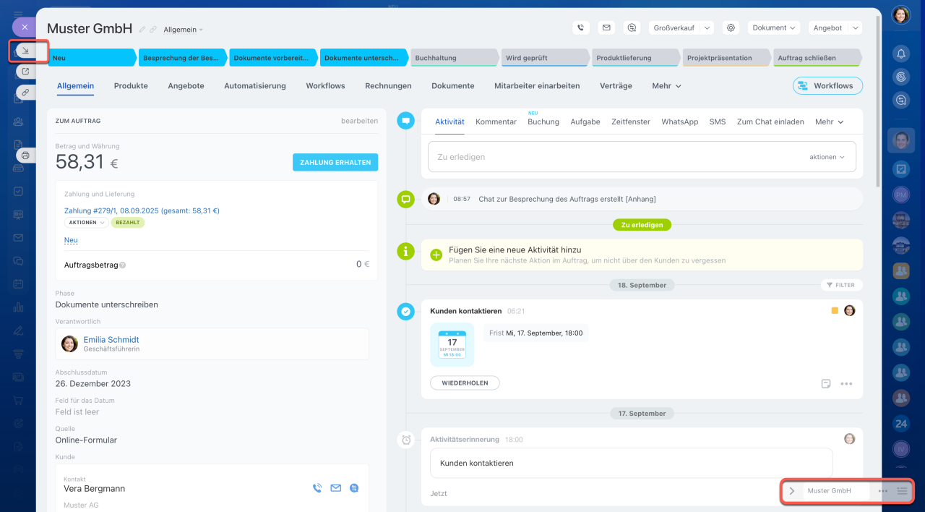Click the email envelope icon in header
The height and width of the screenshot is (512, 925).
coord(606,27)
